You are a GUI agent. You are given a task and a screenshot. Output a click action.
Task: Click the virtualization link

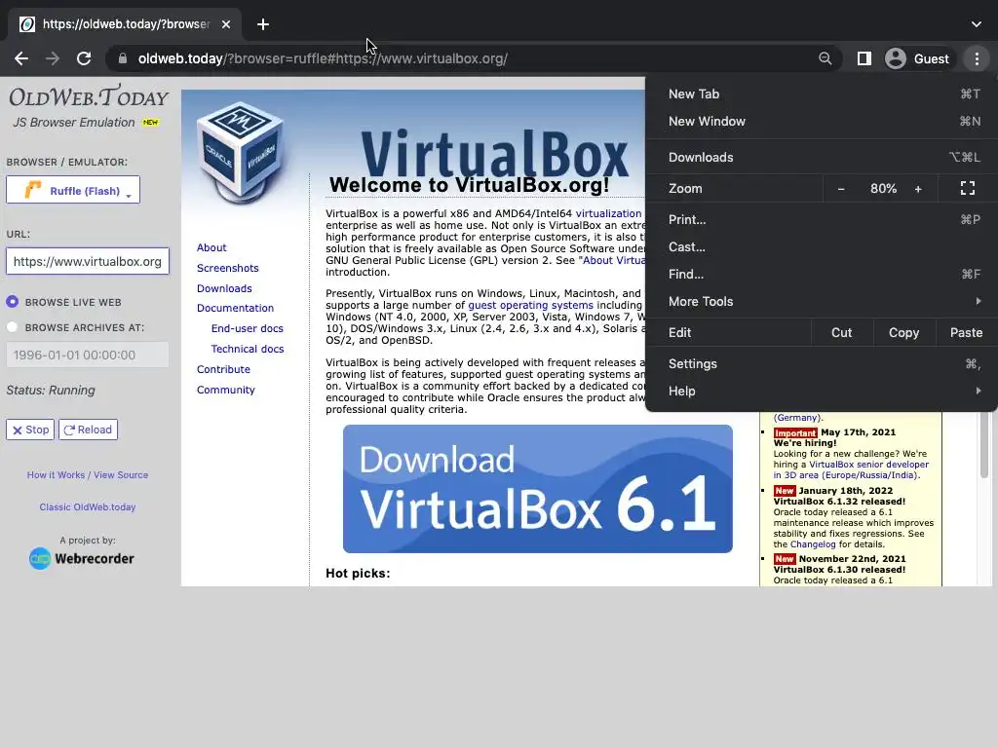pyautogui.click(x=608, y=213)
